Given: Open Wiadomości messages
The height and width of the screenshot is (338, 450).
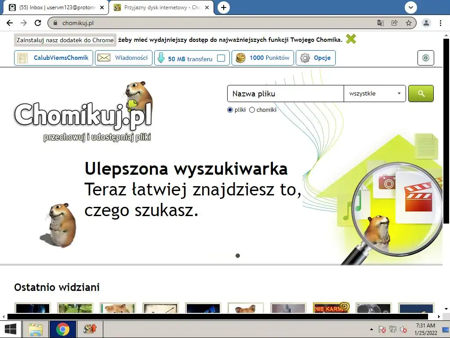Looking at the screenshot, I should coord(123,58).
